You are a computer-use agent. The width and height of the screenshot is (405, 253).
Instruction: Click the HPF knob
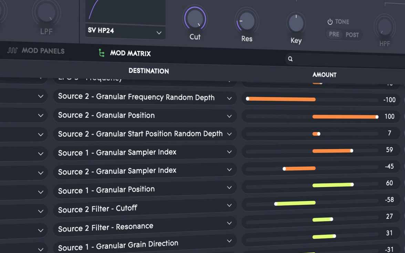[385, 27]
